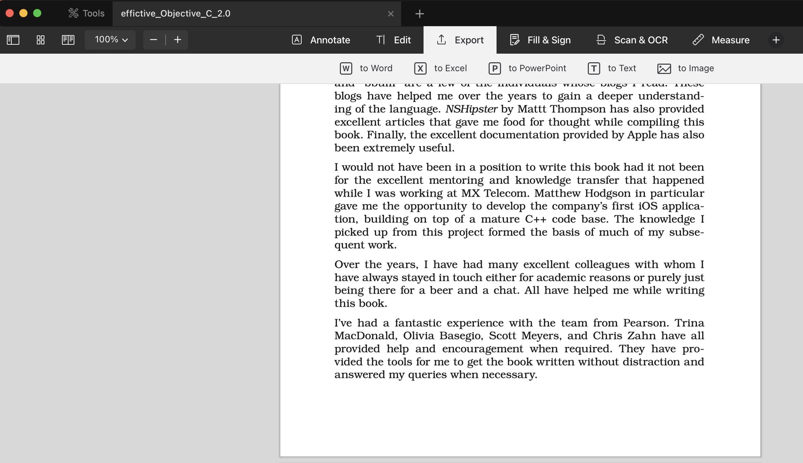Open the Measure tab

(721, 40)
